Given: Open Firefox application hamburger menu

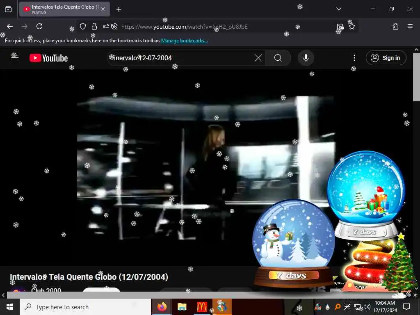Looking at the screenshot, I should click(x=410, y=26).
